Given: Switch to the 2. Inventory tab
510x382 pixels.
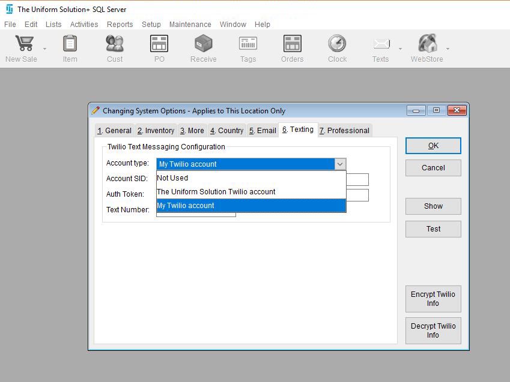Looking at the screenshot, I should 156,131.
